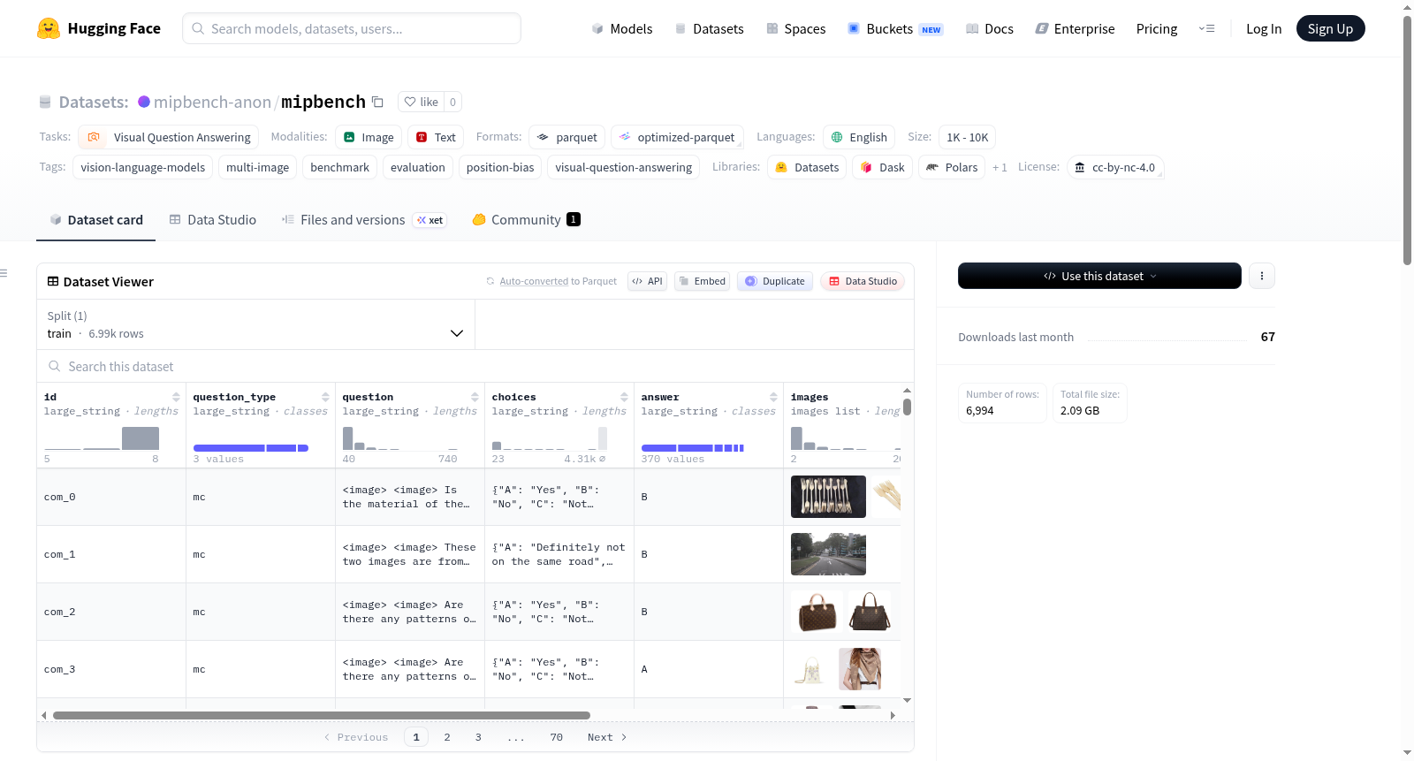Click the Duplicate button

[775, 281]
